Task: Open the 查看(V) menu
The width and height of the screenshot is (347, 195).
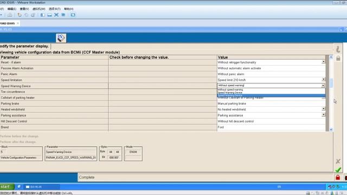Action: coord(24,9)
